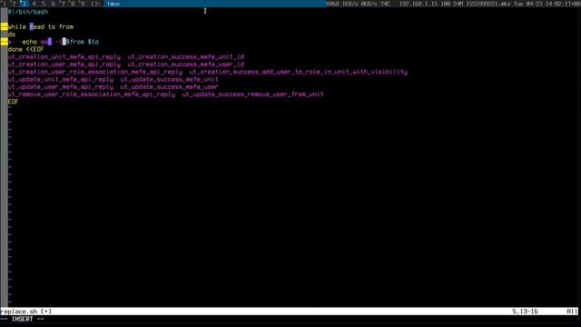Click the 'done <<EOF' line
The width and height of the screenshot is (581, 327).
(26, 49)
